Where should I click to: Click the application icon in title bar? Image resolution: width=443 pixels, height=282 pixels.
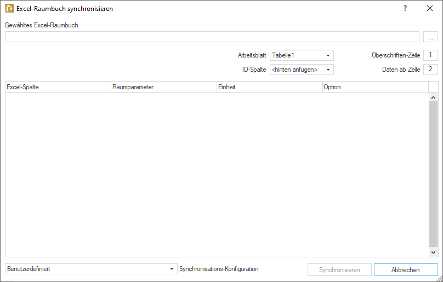[9, 8]
